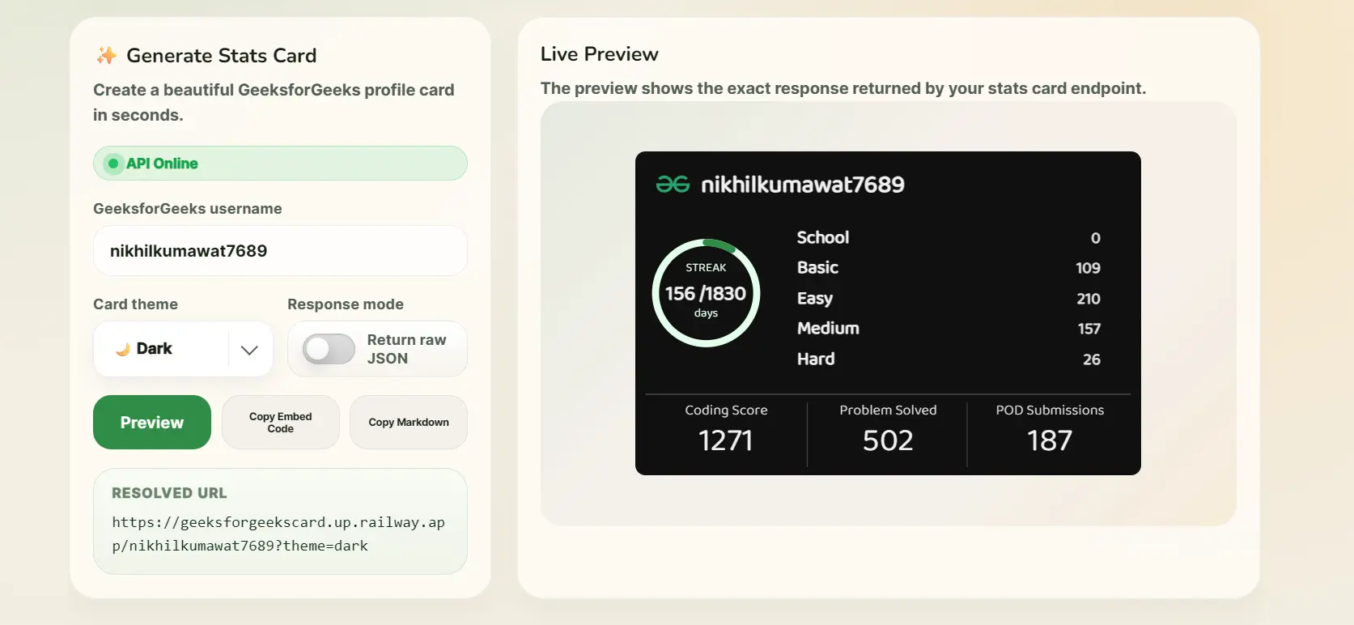Click the sparkle icon beside Generate Stats Card

click(x=106, y=55)
